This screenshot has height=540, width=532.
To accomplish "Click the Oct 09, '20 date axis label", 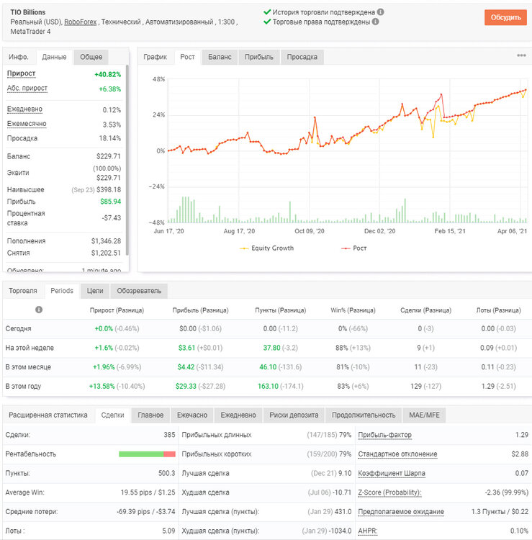I will [x=310, y=231].
